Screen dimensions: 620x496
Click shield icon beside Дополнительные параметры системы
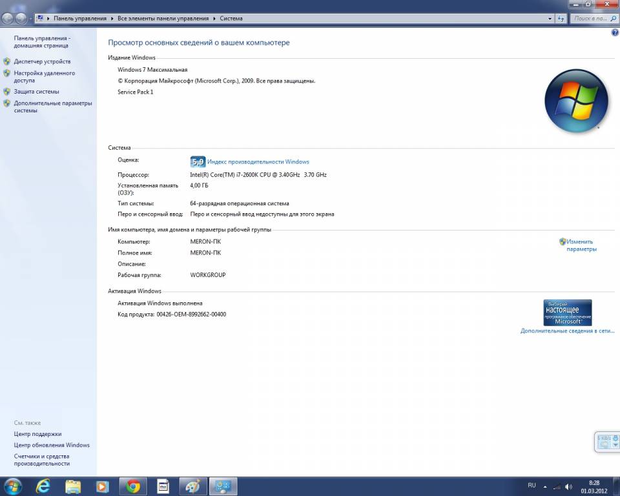(x=6, y=103)
